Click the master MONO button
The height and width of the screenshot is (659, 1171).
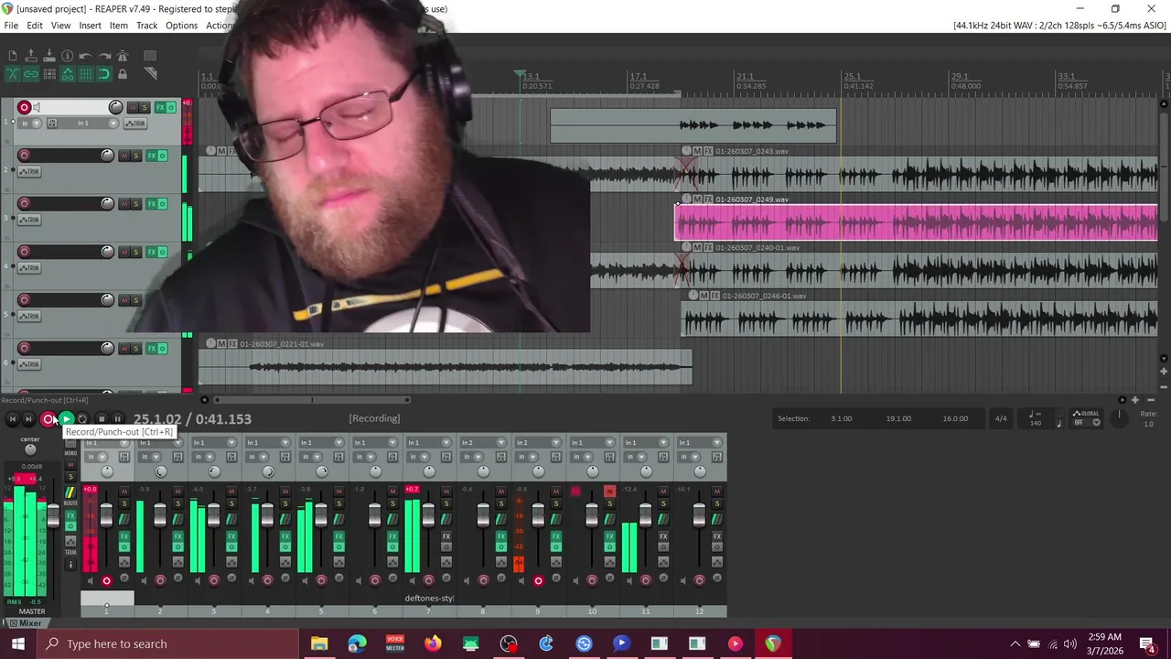pos(70,447)
